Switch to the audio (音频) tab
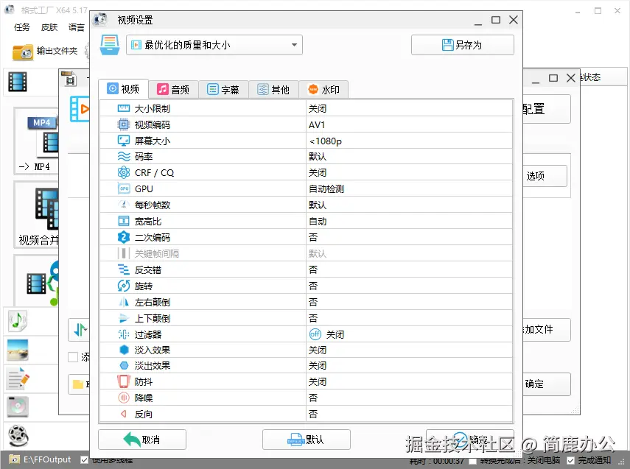 [x=173, y=89]
